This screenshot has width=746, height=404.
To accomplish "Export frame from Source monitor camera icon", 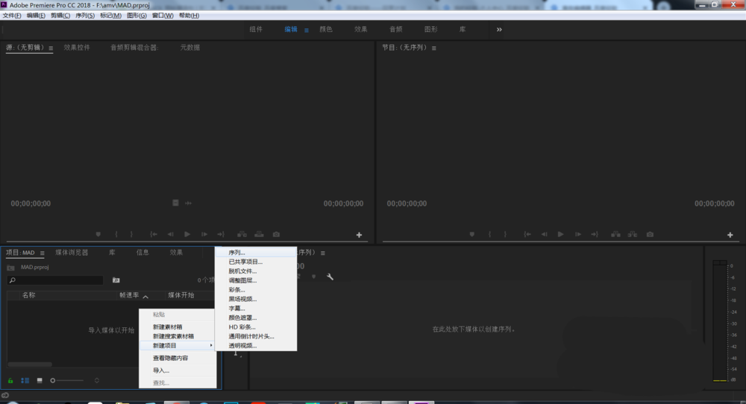I will pyautogui.click(x=276, y=234).
